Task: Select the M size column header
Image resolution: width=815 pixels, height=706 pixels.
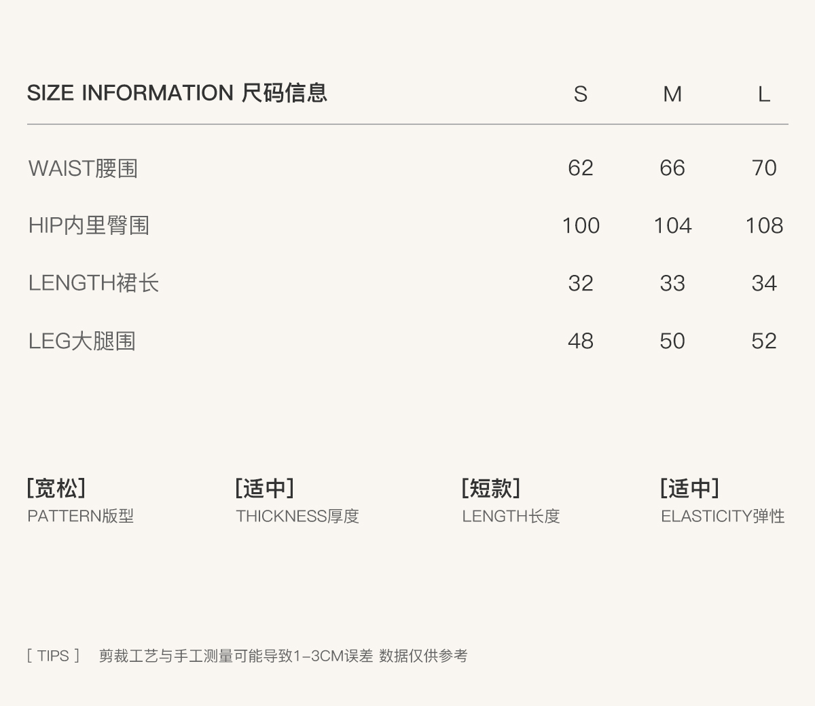Action: pos(672,94)
